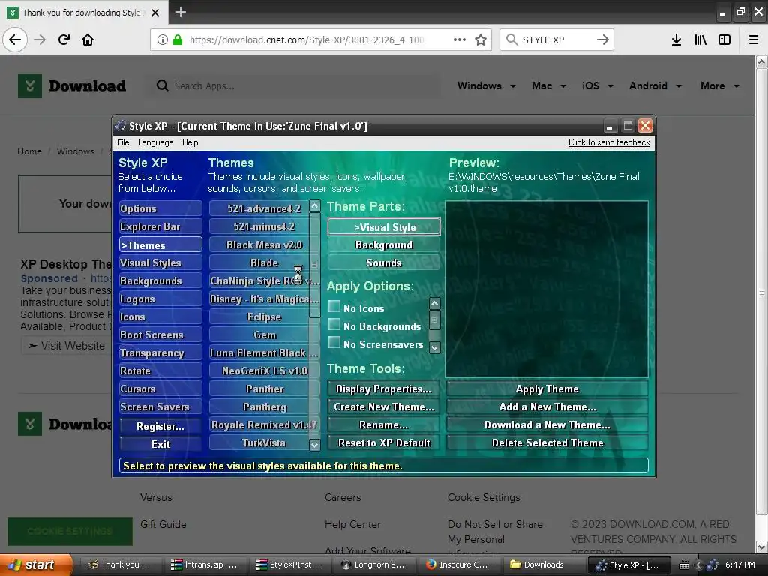Show site information icon in address bar
Image resolution: width=768 pixels, height=576 pixels.
(x=163, y=40)
